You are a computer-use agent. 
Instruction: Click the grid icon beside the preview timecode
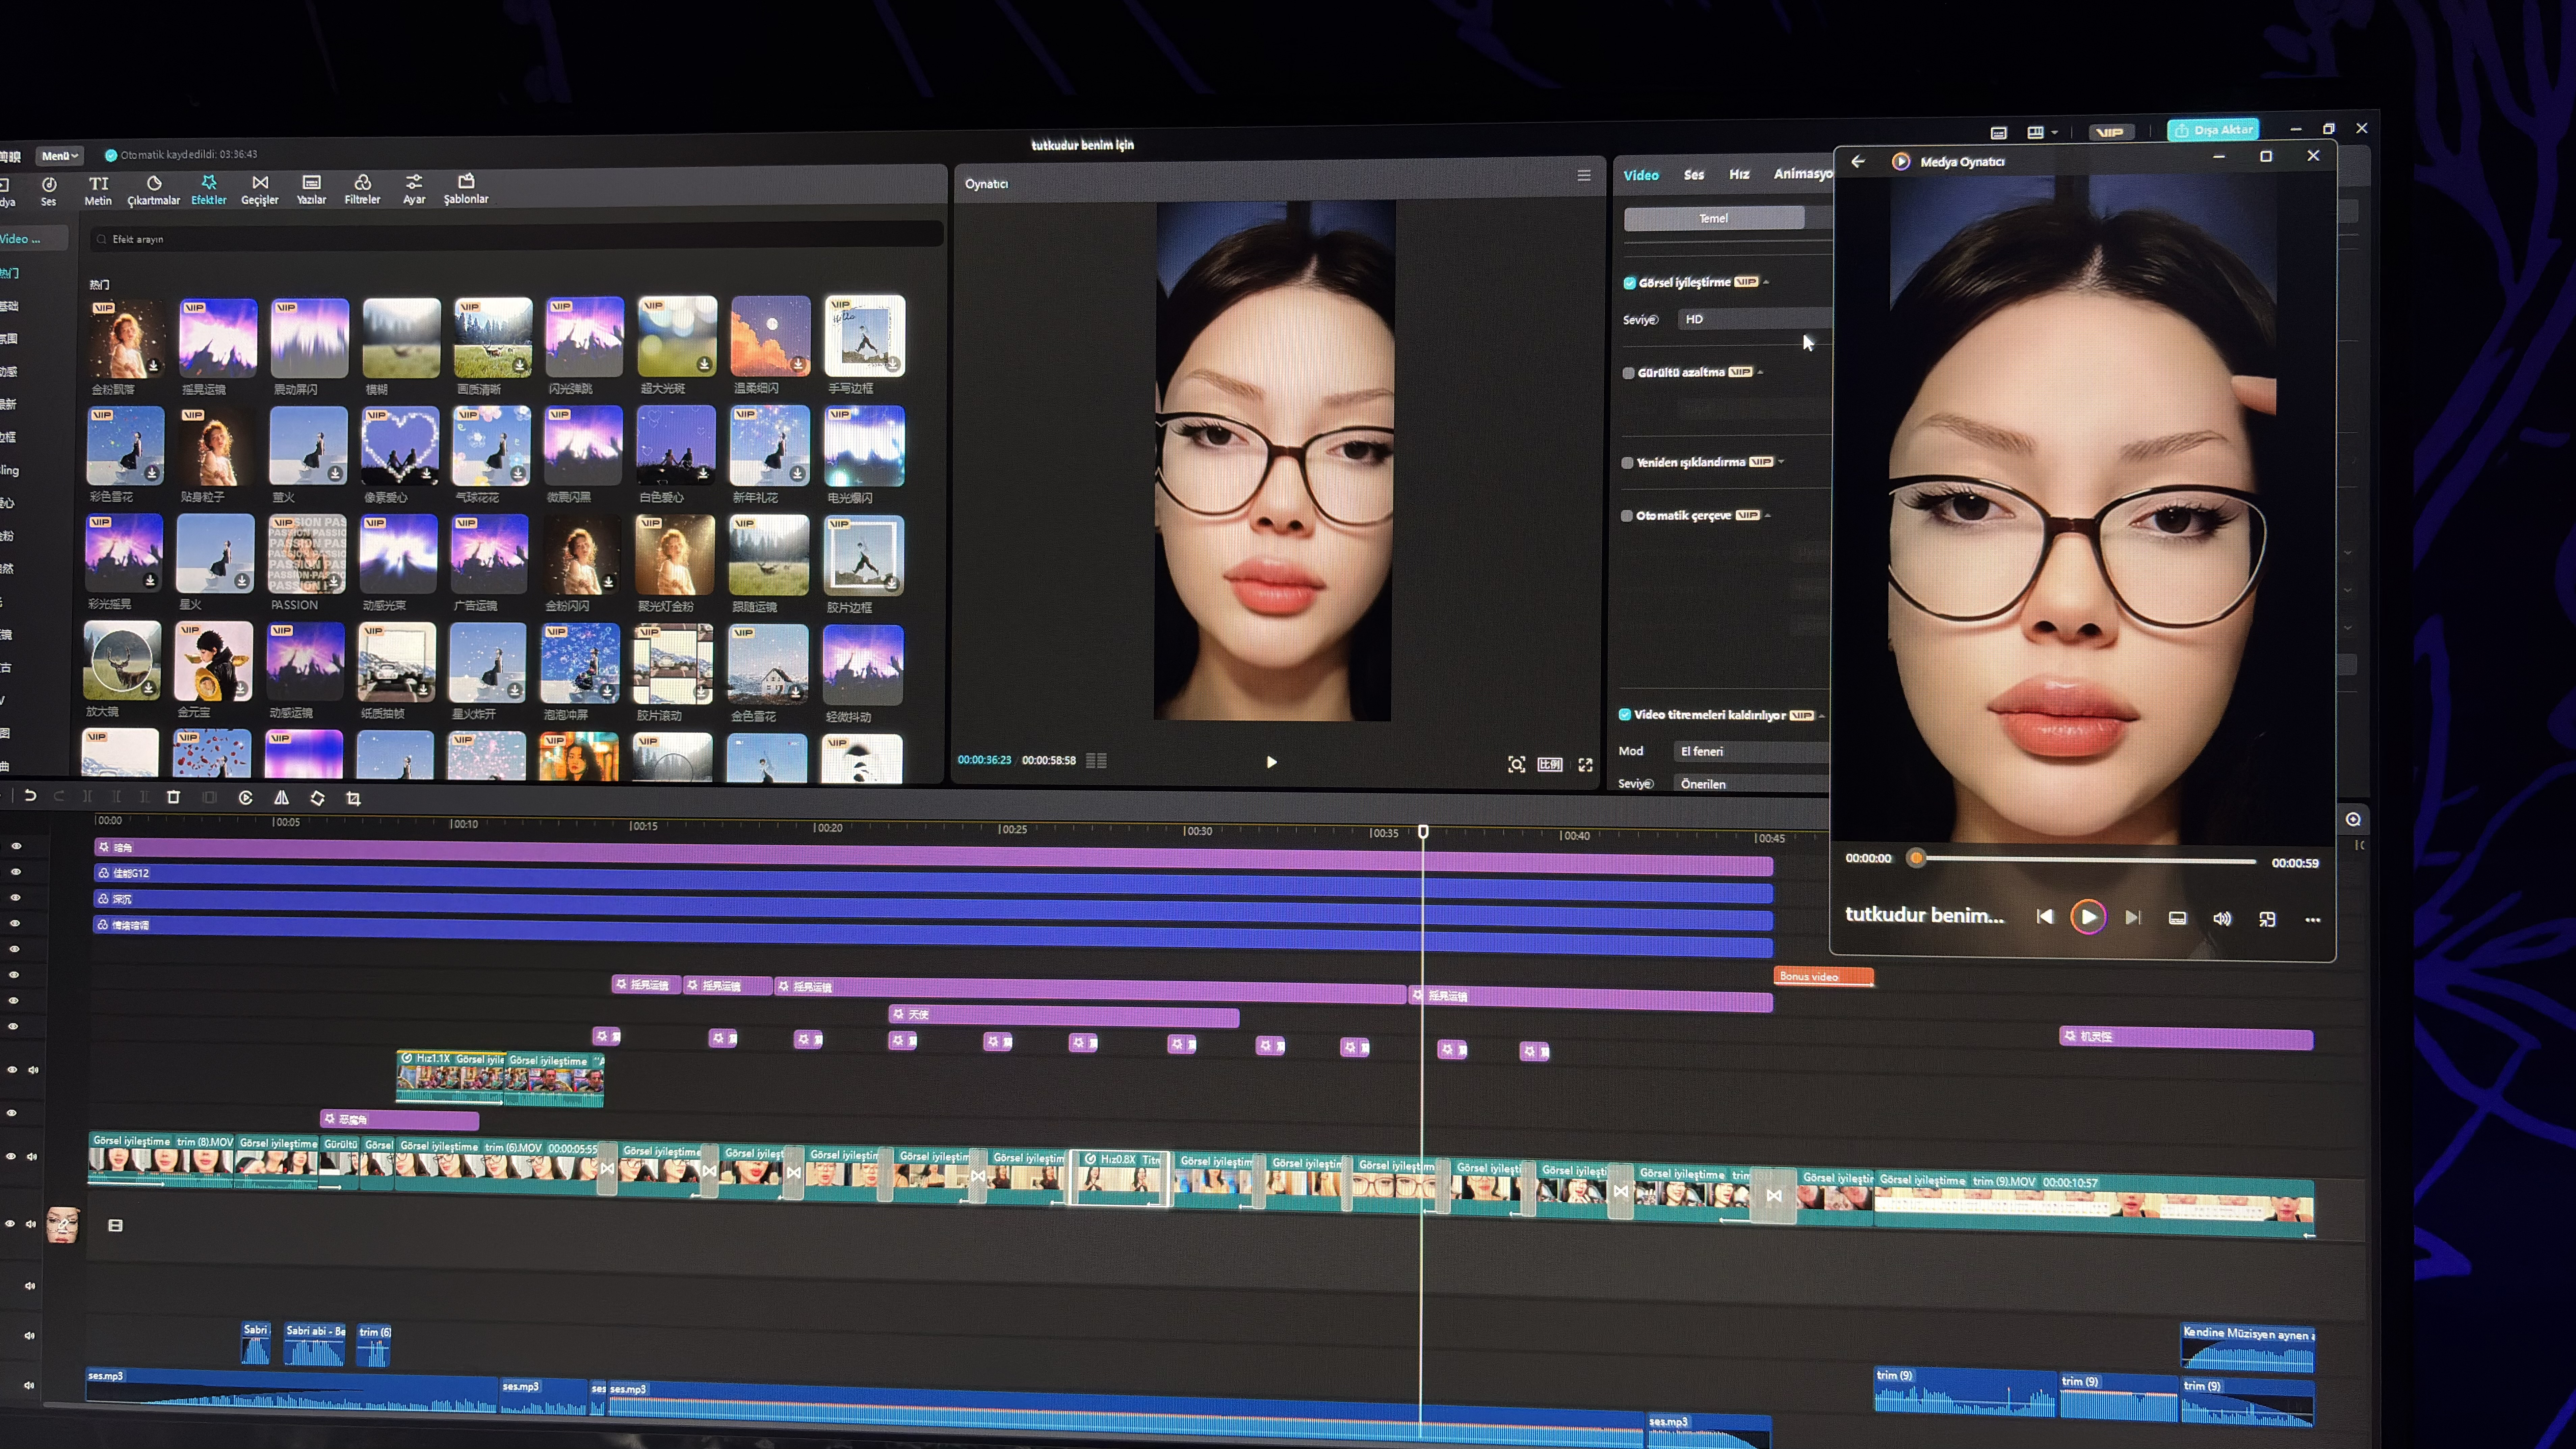(x=1096, y=761)
